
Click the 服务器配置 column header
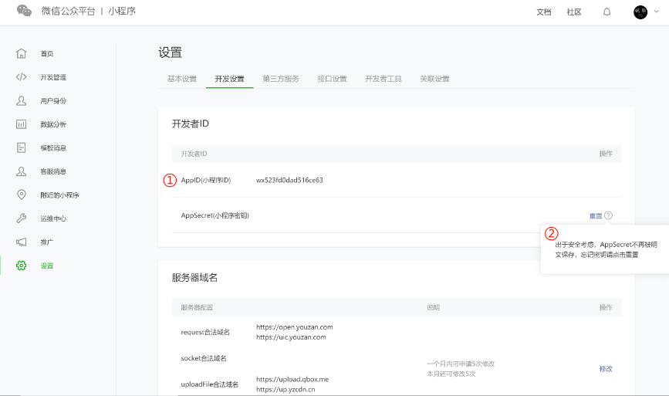pos(197,307)
